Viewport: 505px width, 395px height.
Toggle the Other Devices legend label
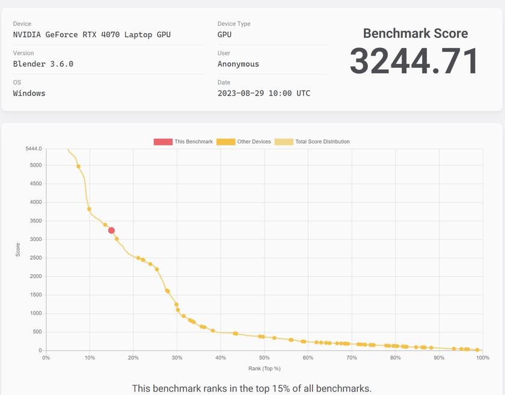pyautogui.click(x=254, y=142)
